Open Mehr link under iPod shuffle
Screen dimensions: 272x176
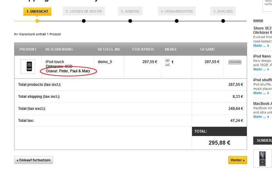(x=261, y=93)
